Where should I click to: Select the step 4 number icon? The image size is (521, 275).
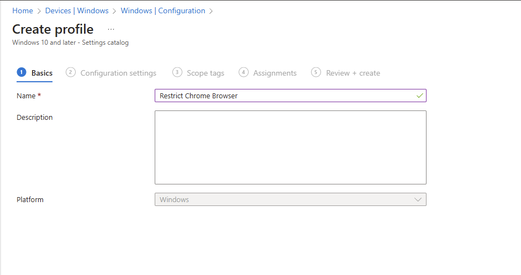pyautogui.click(x=244, y=72)
